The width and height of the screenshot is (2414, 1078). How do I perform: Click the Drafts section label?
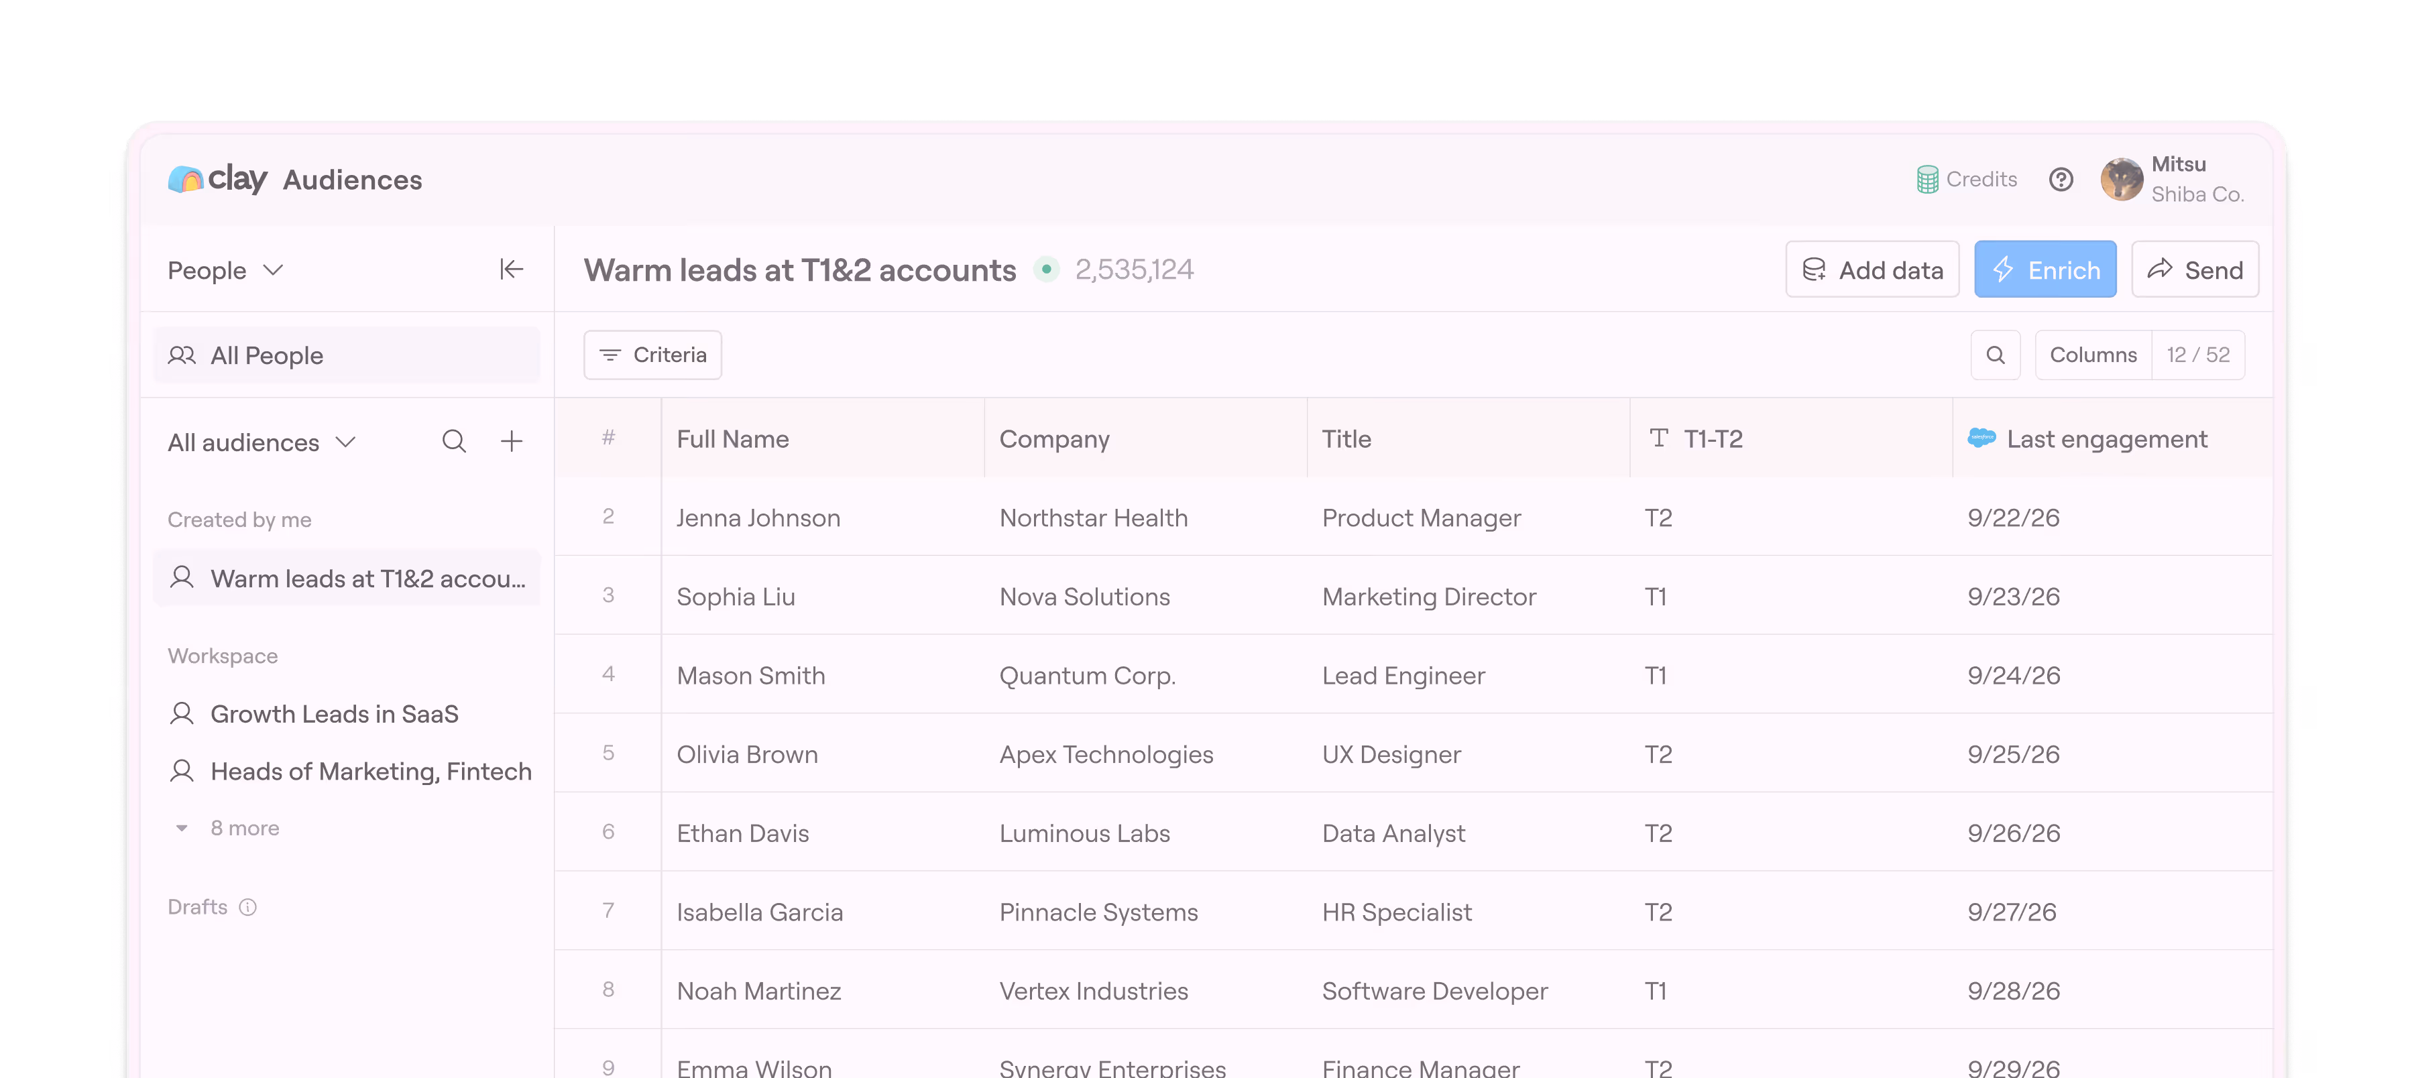(x=196, y=906)
